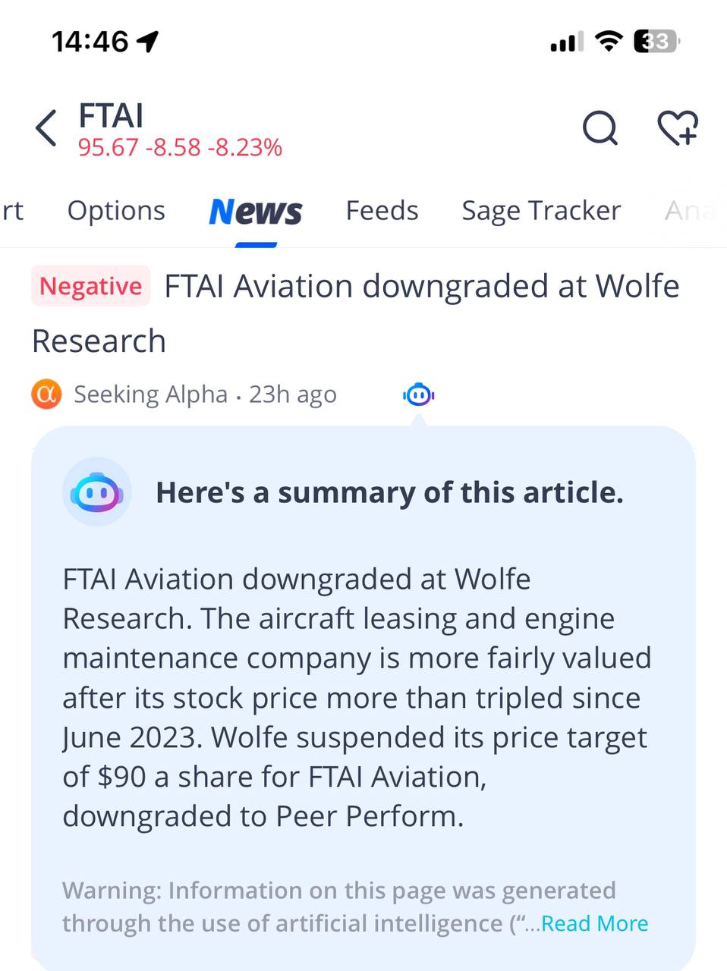Switch to Sage Tracker tab
Viewport: 727px width, 971px height.
click(541, 211)
